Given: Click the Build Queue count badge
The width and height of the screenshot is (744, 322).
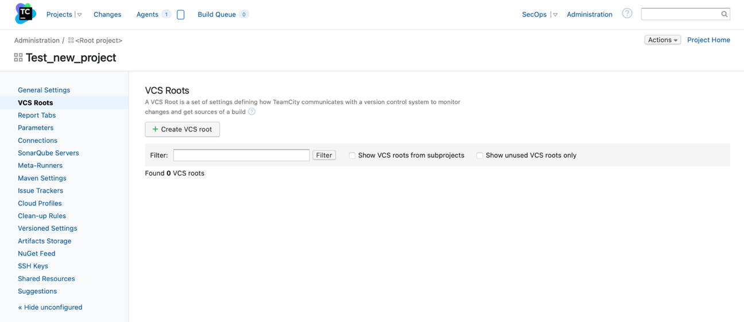Looking at the screenshot, I should click(x=243, y=14).
